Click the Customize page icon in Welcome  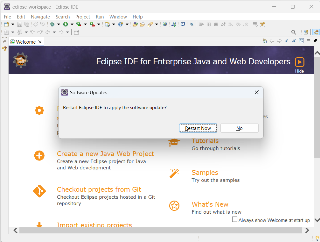tap(301, 41)
